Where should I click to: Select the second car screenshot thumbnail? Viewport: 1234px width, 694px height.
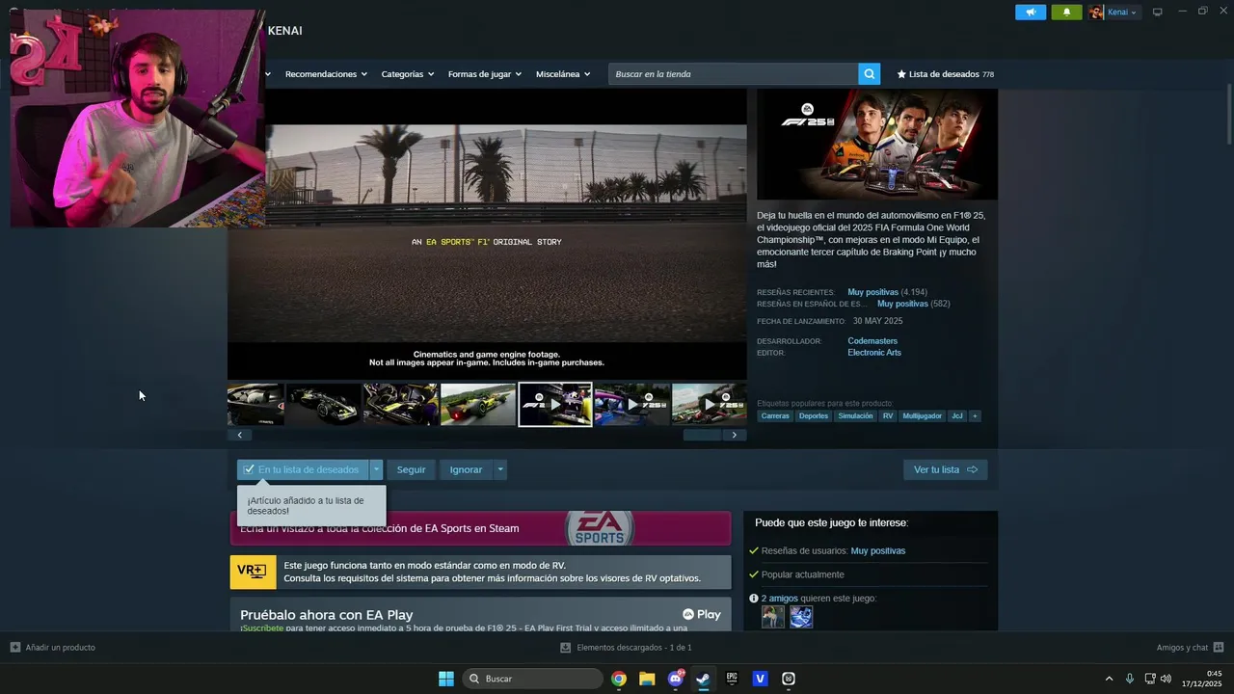tap(323, 405)
